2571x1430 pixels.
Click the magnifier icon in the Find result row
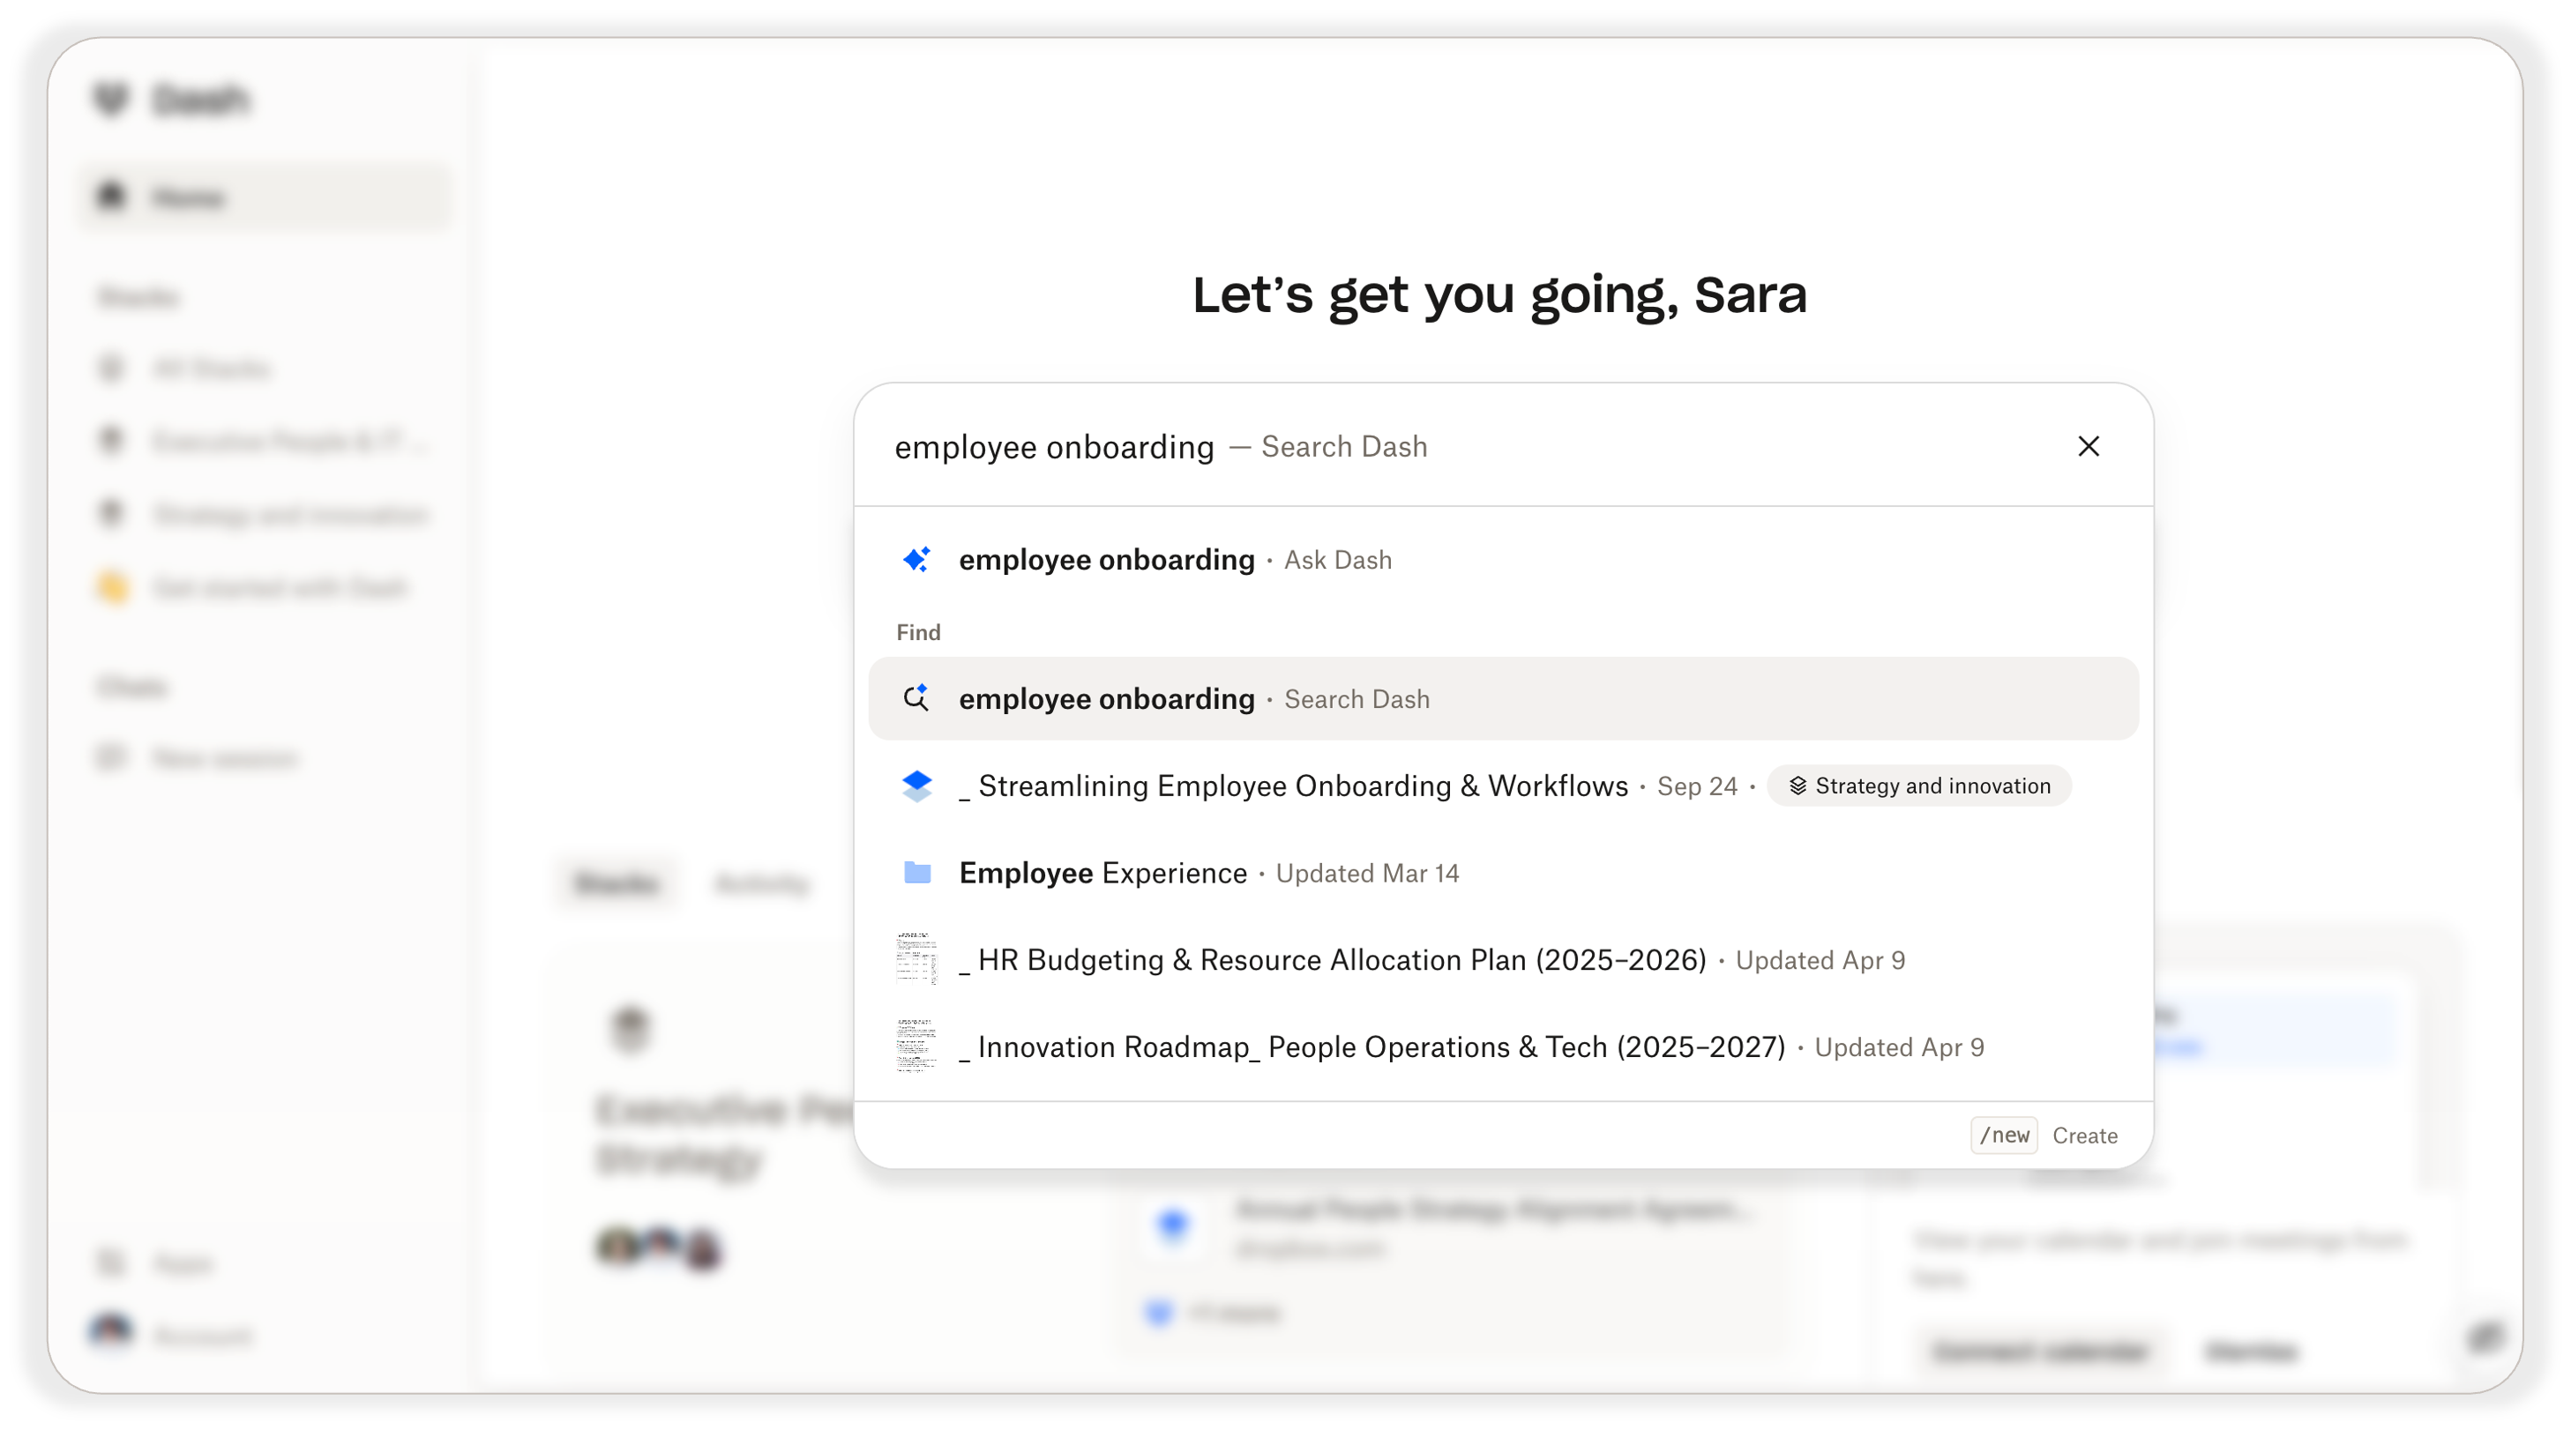(x=916, y=698)
